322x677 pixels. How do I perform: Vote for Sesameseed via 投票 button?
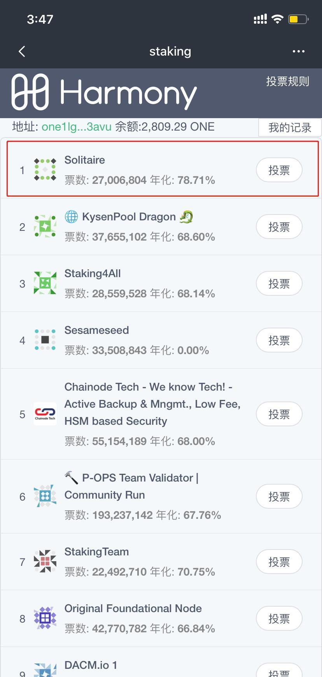click(x=279, y=340)
